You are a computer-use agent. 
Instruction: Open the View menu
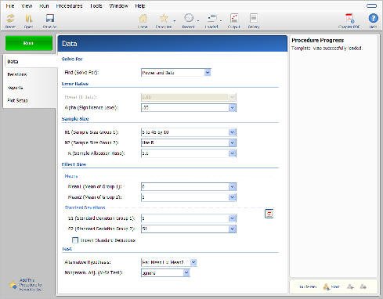(27, 5)
